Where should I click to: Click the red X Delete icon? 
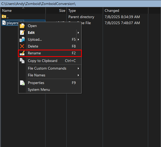tap(22, 46)
